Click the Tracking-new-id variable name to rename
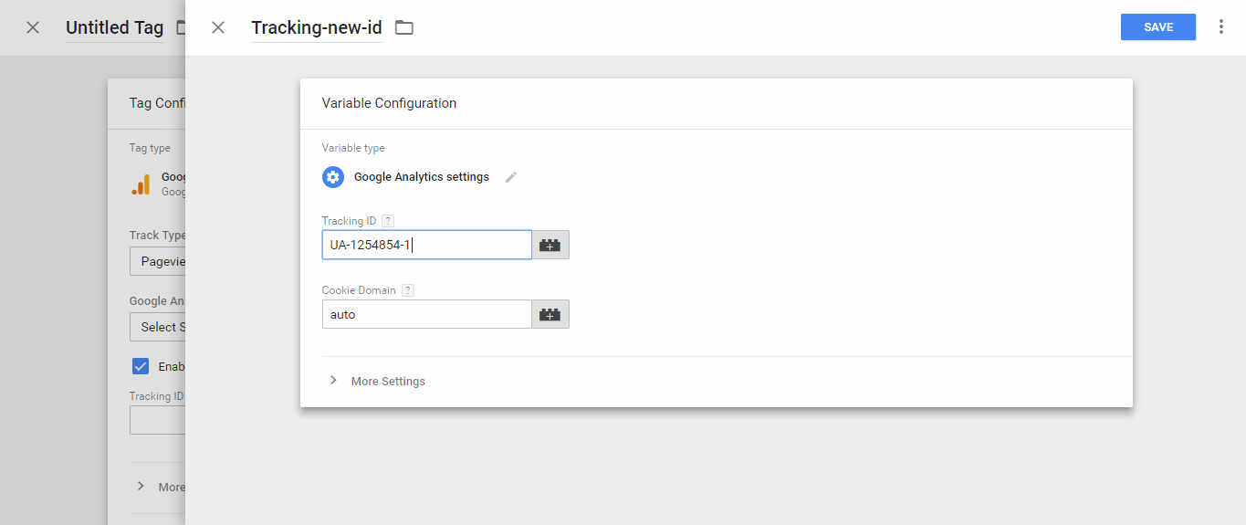The height and width of the screenshot is (525, 1246). pyautogui.click(x=316, y=27)
